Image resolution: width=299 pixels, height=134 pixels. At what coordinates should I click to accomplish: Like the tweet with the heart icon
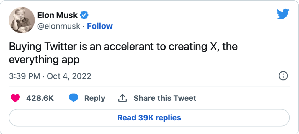15,98
